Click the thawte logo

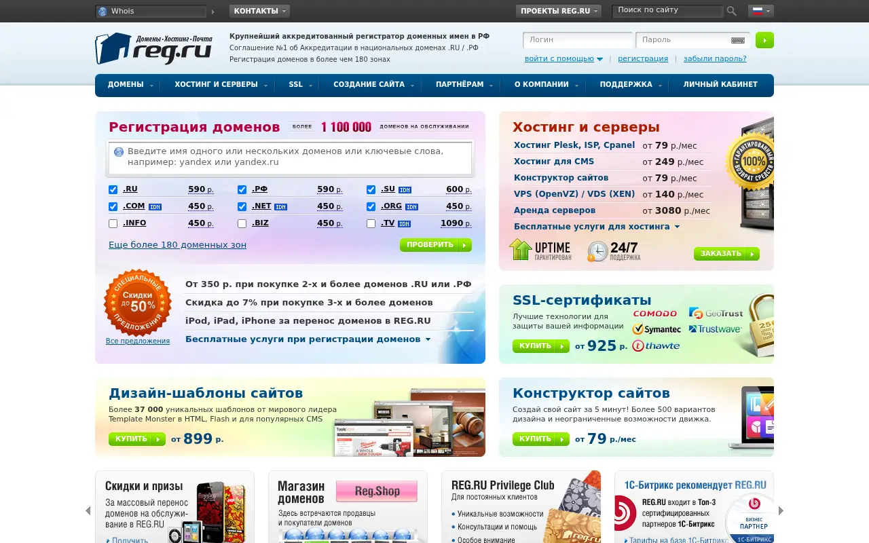point(656,345)
